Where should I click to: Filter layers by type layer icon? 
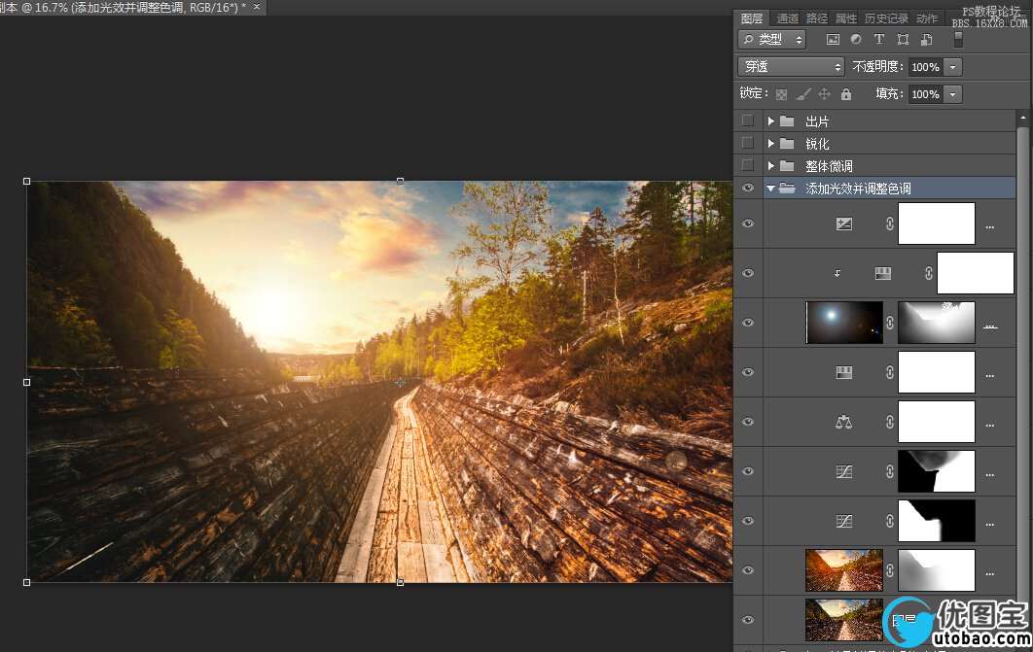click(879, 40)
